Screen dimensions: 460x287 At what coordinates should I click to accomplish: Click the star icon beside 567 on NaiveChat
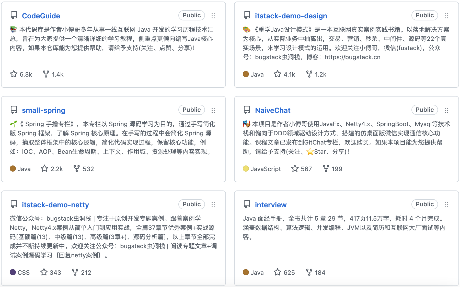pos(295,169)
